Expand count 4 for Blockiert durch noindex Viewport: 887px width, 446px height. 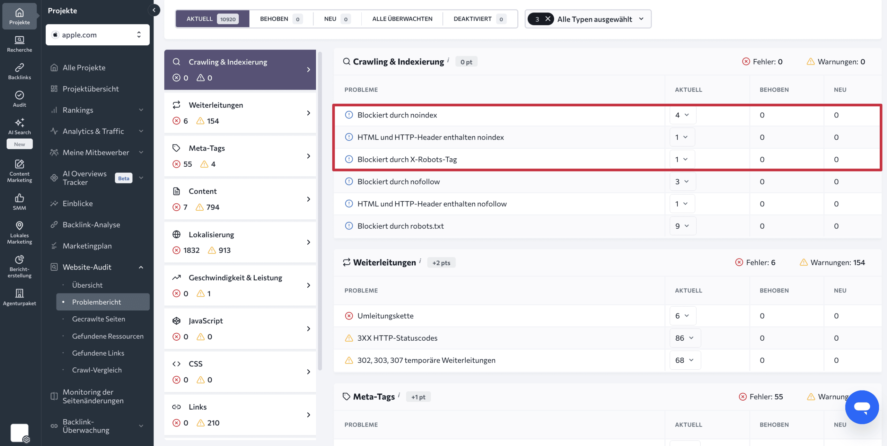683,115
